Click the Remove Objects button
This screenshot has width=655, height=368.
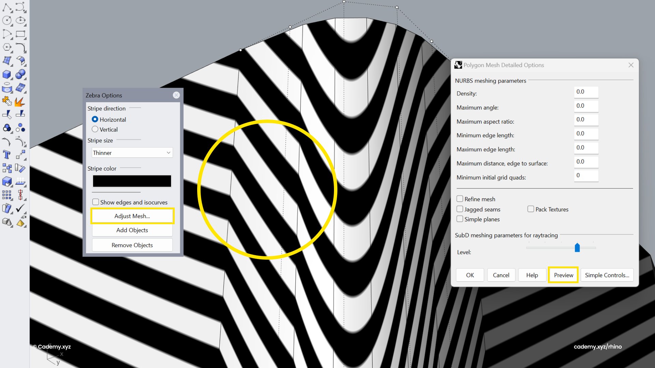tap(132, 245)
